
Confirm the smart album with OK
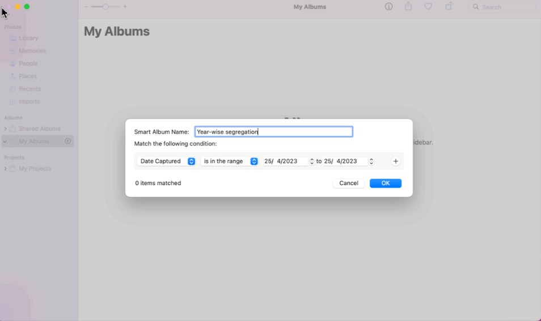click(x=386, y=183)
